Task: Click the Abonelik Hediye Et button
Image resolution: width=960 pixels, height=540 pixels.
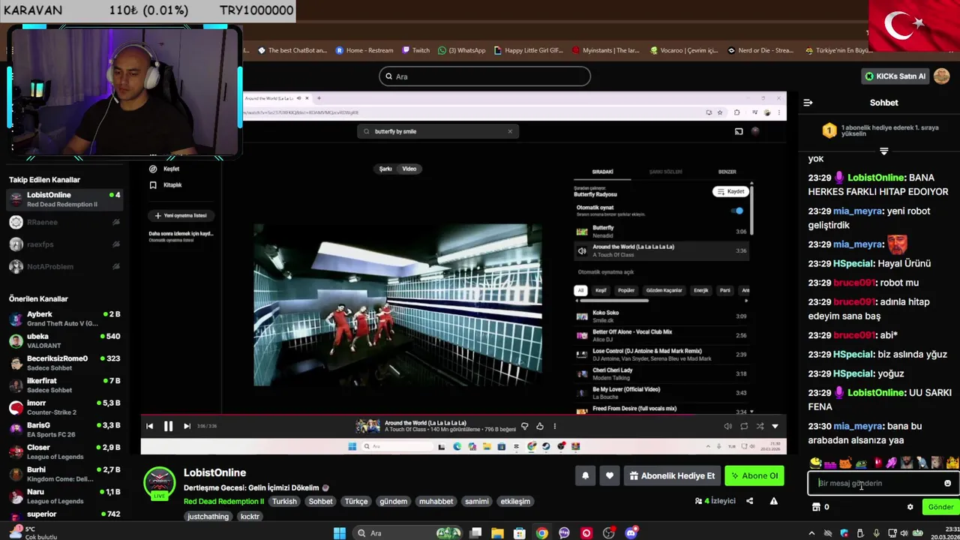Action: click(x=673, y=475)
